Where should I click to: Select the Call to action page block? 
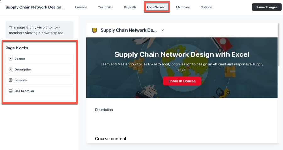(x=39, y=91)
